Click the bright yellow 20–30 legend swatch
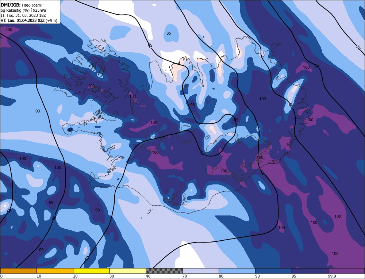 click(91, 271)
